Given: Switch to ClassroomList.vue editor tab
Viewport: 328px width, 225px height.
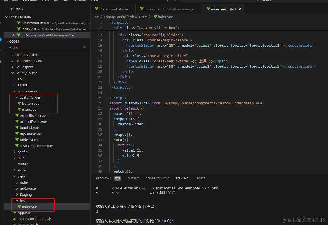Looking at the screenshot, I should [111, 9].
